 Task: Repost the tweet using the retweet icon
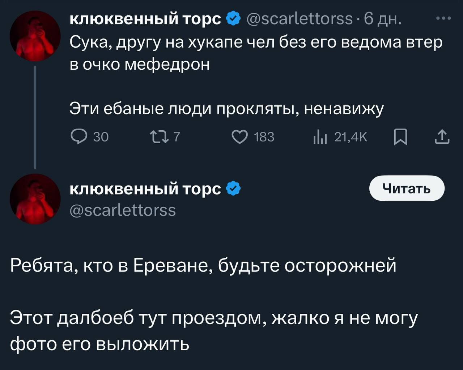click(x=159, y=137)
